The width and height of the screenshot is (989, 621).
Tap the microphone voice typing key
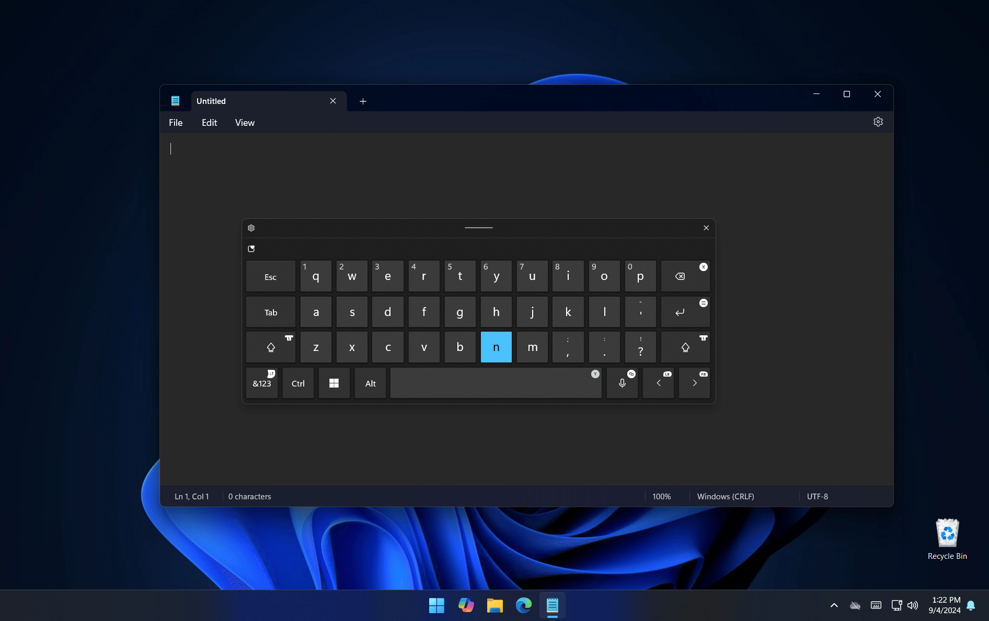point(622,383)
